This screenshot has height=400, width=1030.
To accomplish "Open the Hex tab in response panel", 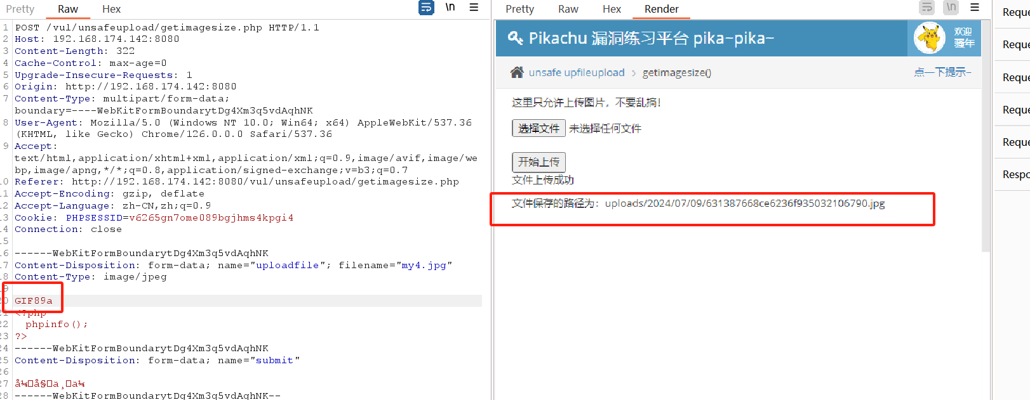I will pyautogui.click(x=612, y=9).
